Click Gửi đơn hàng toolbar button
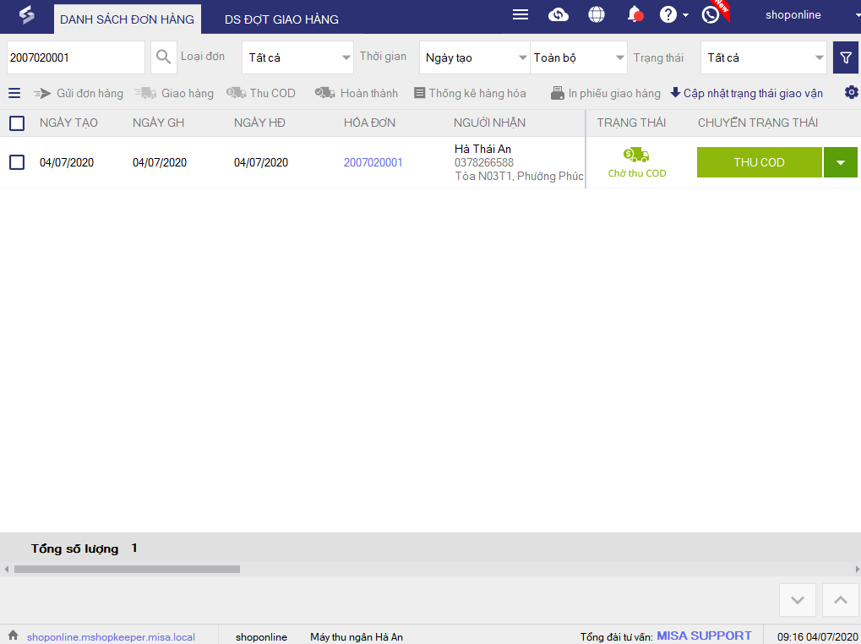Image resolution: width=861 pixels, height=644 pixels. point(79,93)
